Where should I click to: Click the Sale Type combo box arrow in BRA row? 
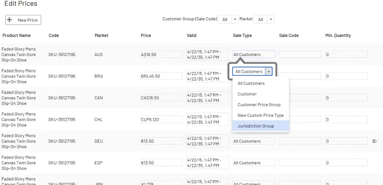point(269,71)
